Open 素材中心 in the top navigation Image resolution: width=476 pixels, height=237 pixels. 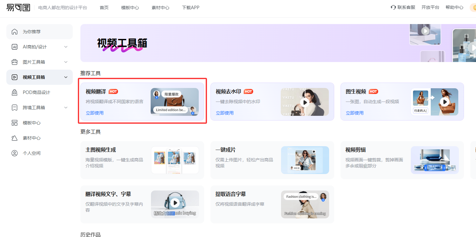coord(160,7)
